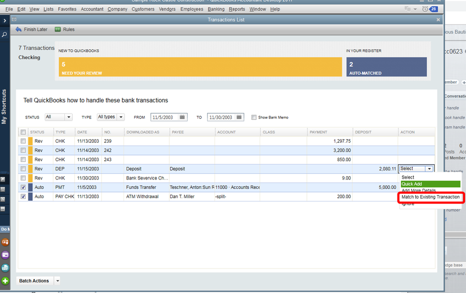Click the teal printer sidebar icon
The width and height of the screenshot is (466, 293).
pyautogui.click(x=5, y=268)
